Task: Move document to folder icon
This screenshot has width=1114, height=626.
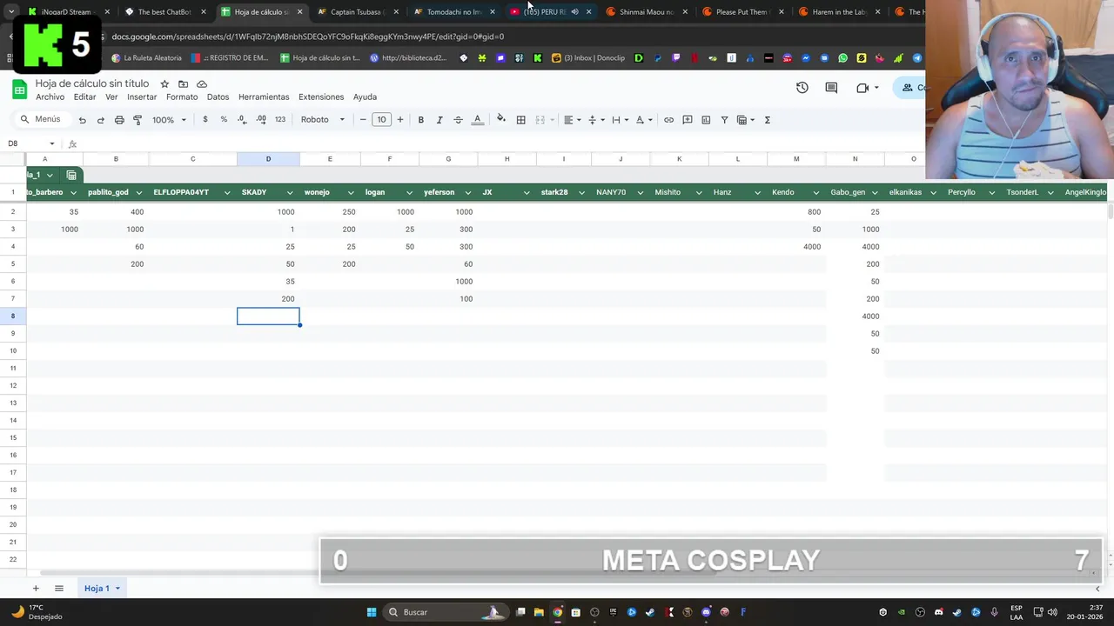Action: click(x=183, y=84)
